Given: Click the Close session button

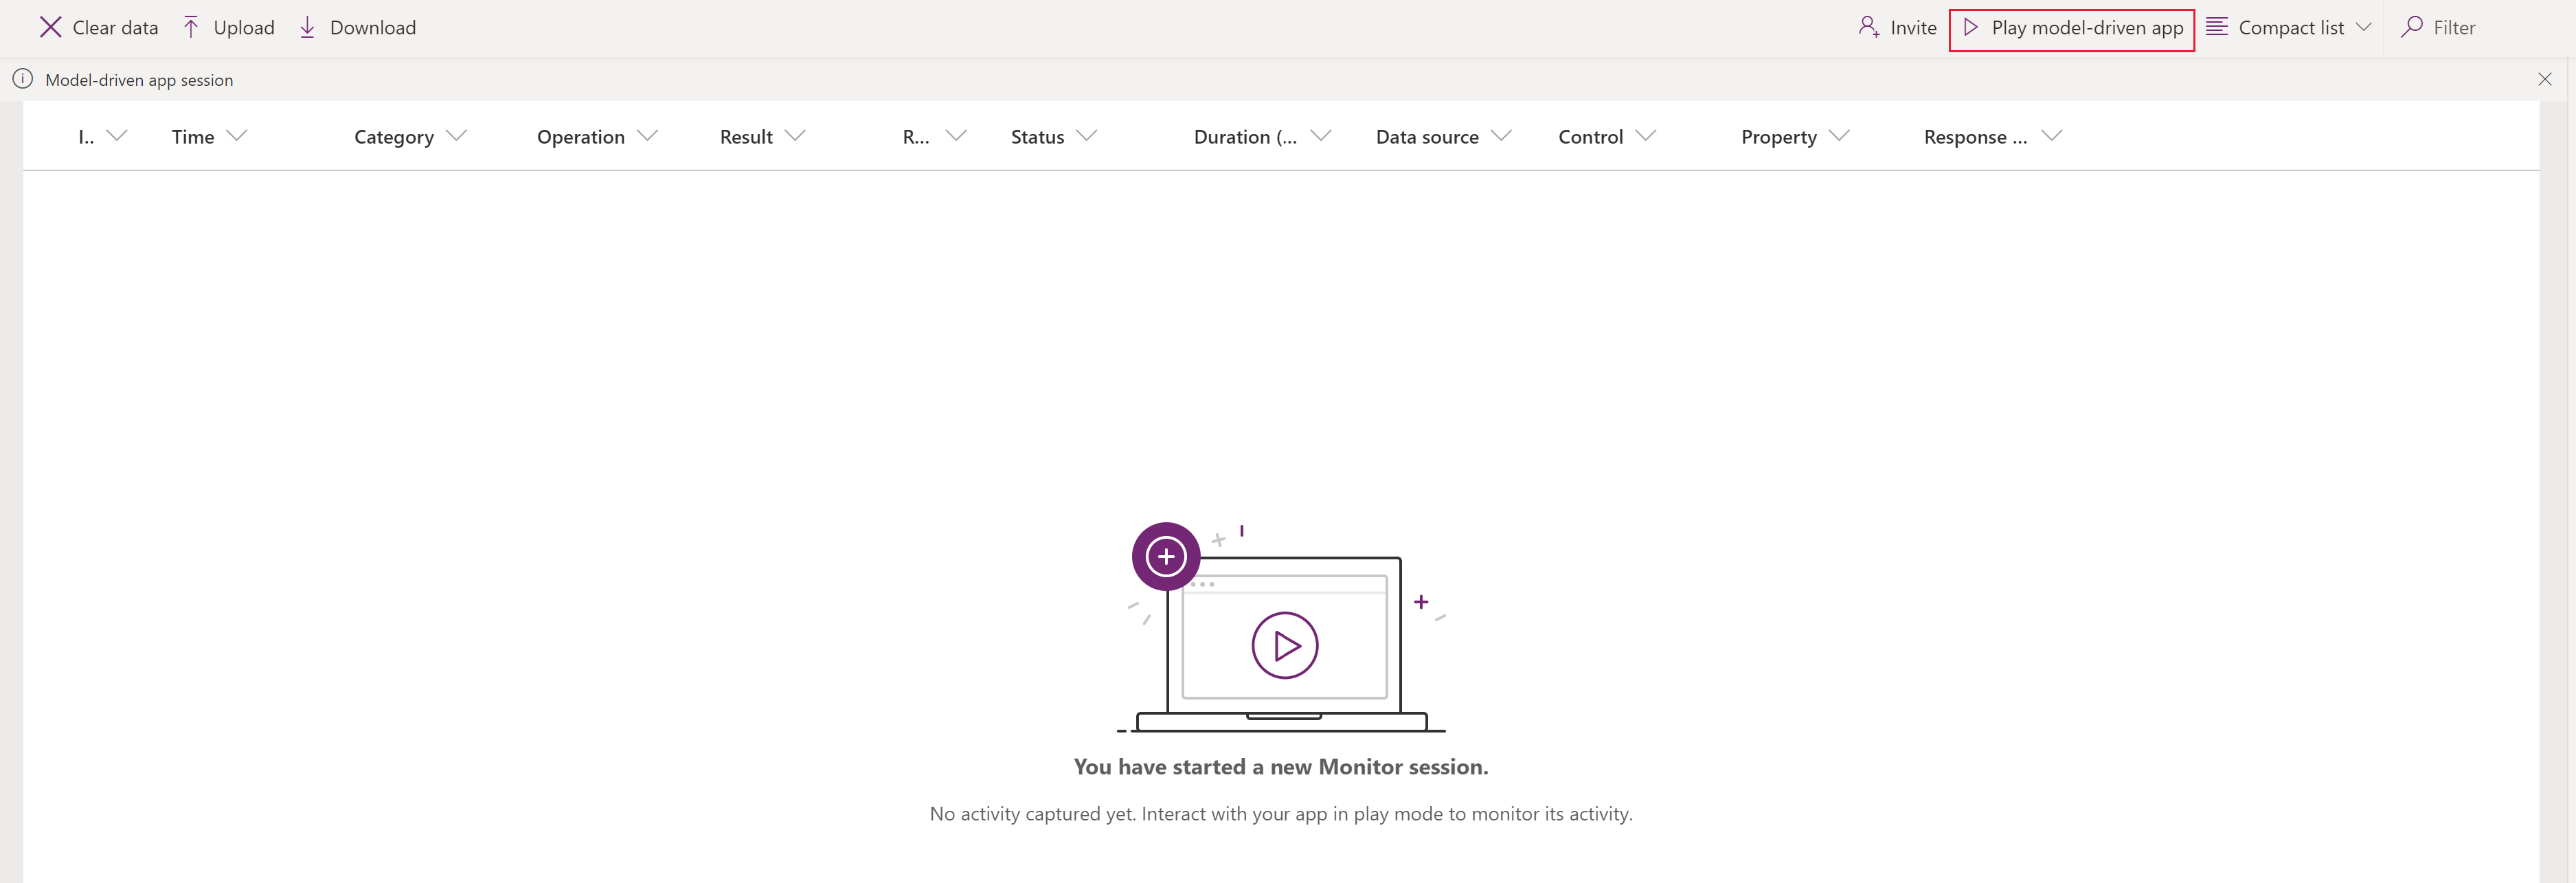Looking at the screenshot, I should click(x=2545, y=79).
